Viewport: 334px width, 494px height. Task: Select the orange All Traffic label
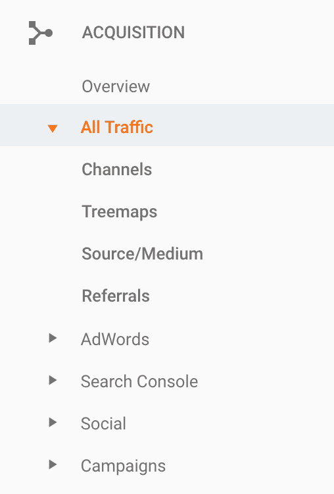coord(117,127)
